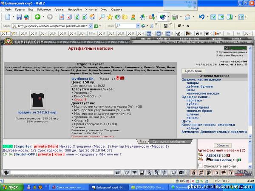Viewport: 255px width, 191px height.
Task: Switch to Одноклассники.ru taskbar window
Action: [x=69, y=188]
